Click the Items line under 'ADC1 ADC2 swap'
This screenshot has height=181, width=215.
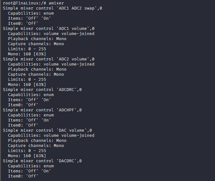(29, 18)
